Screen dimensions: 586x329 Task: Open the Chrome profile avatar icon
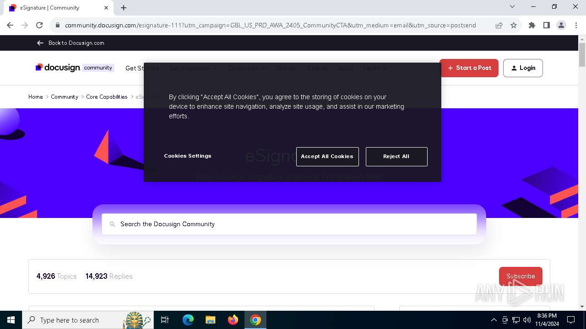(561, 26)
